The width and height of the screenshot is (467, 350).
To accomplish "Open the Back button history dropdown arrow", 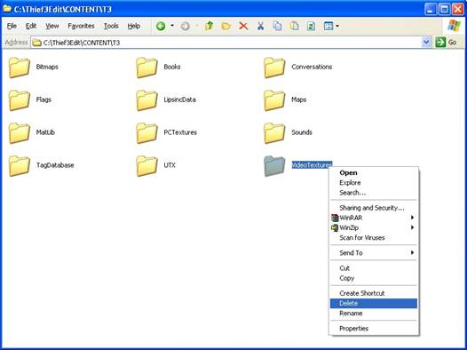I will [x=172, y=26].
